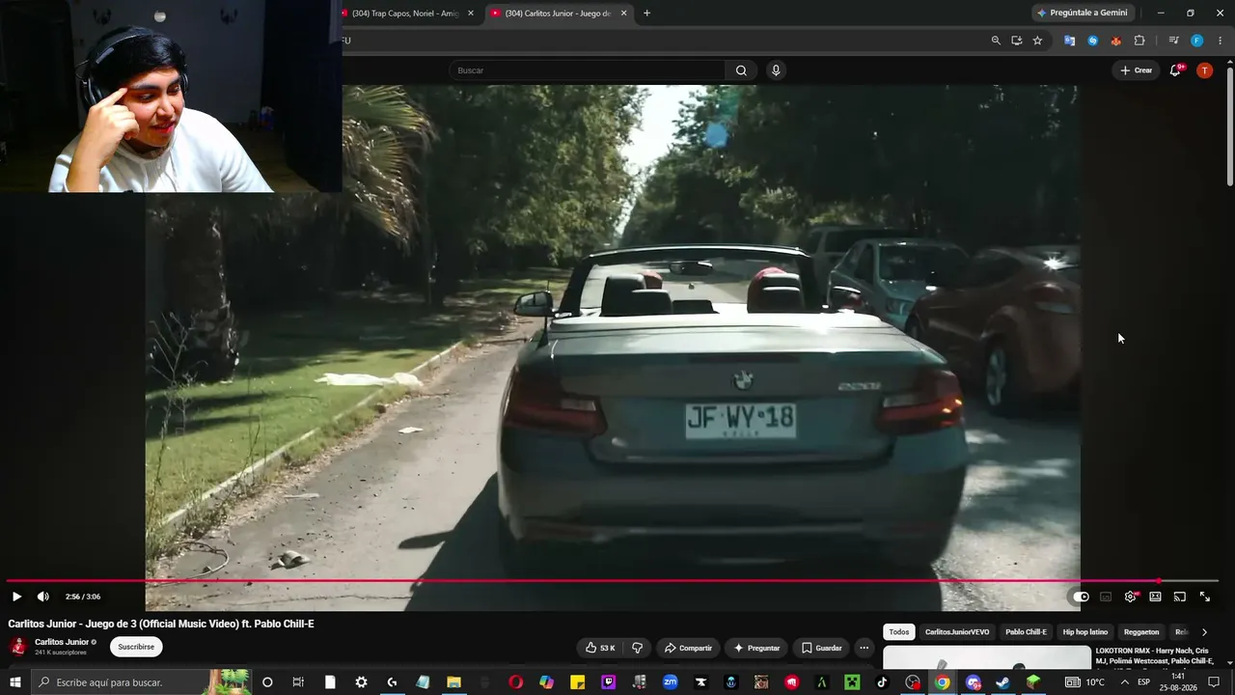1235x695 pixels.
Task: Select the Pablo Chill-E filter chip
Action: pyautogui.click(x=1026, y=632)
